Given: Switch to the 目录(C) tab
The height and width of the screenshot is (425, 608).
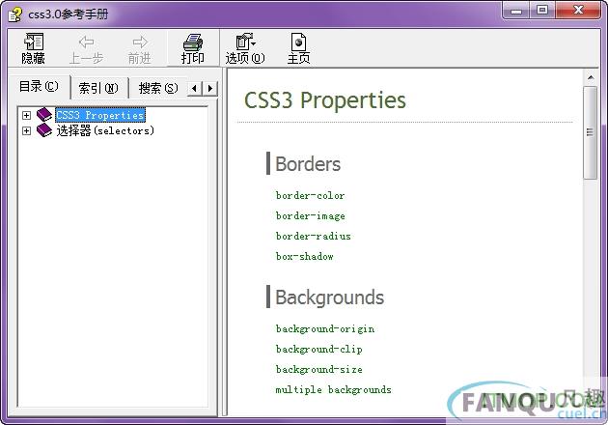Looking at the screenshot, I should click(39, 86).
